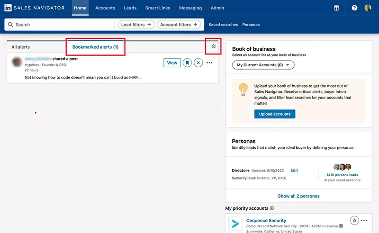Click the Cequence Security logo
Image resolution: width=379 pixels, height=233 pixels.
[x=235, y=224]
